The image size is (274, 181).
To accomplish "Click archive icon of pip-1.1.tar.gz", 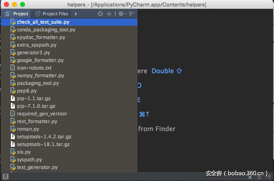I will click(13, 98).
